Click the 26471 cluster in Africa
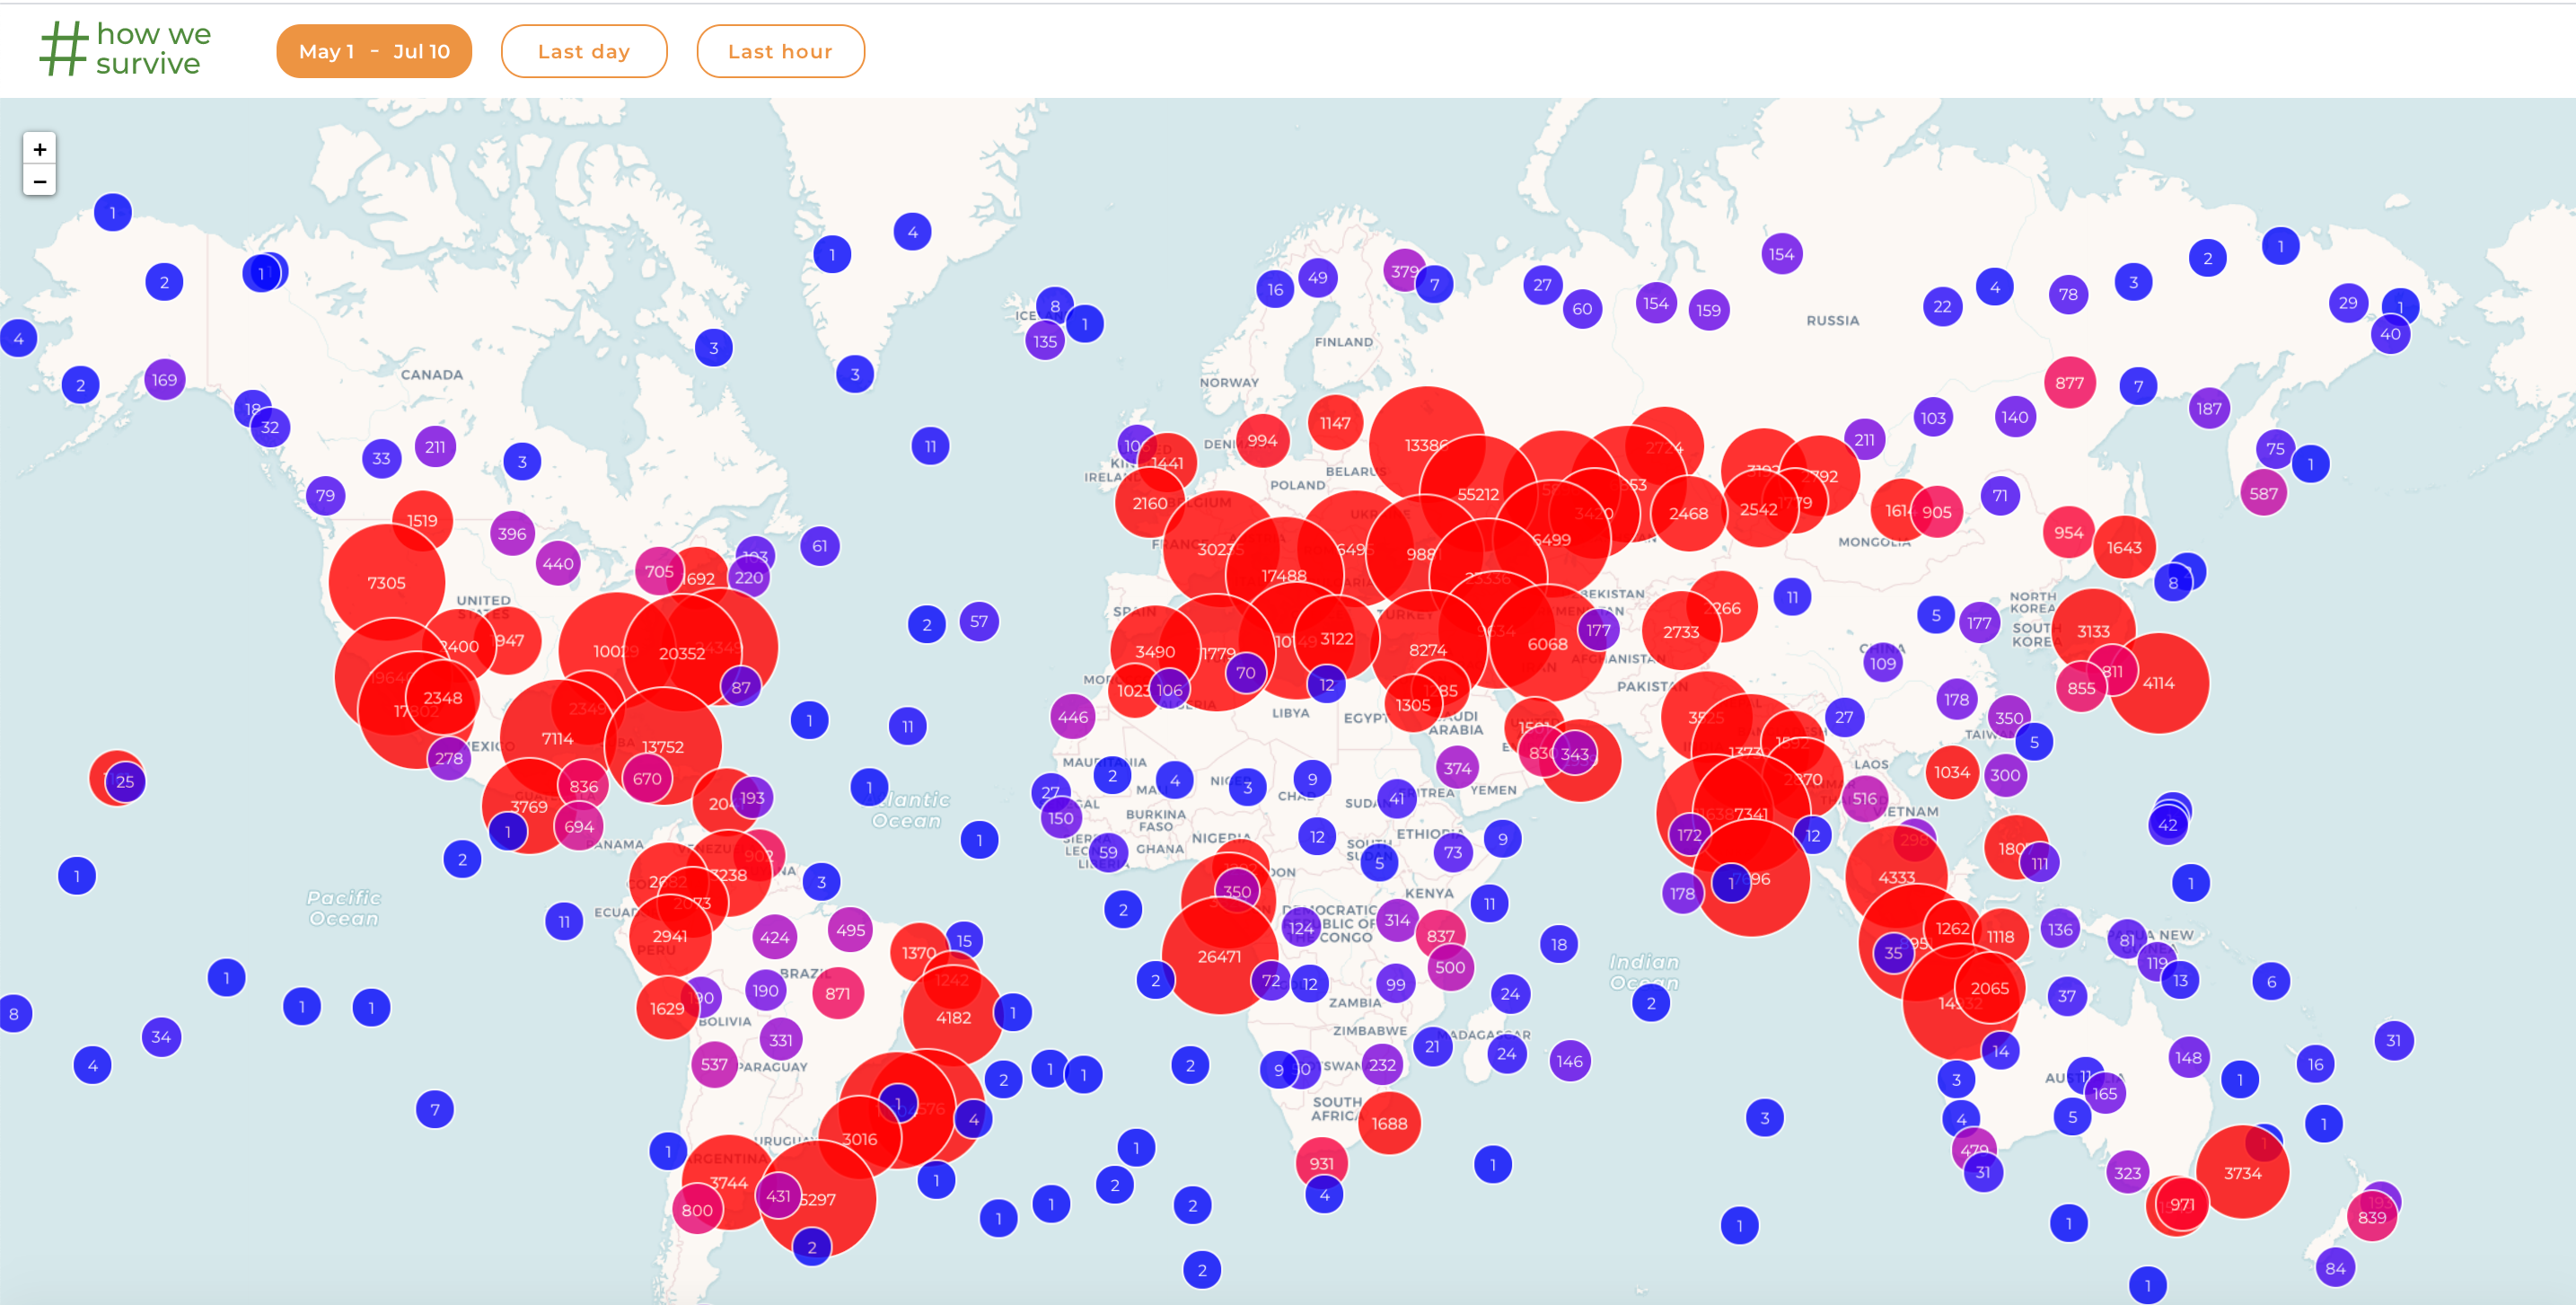Screen dimensions: 2576x1305 (x=1219, y=957)
